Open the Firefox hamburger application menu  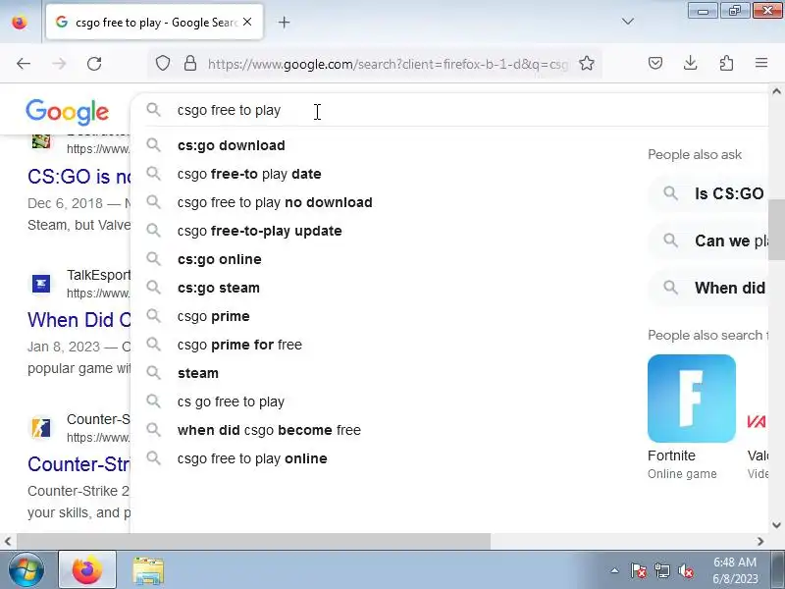(x=761, y=63)
